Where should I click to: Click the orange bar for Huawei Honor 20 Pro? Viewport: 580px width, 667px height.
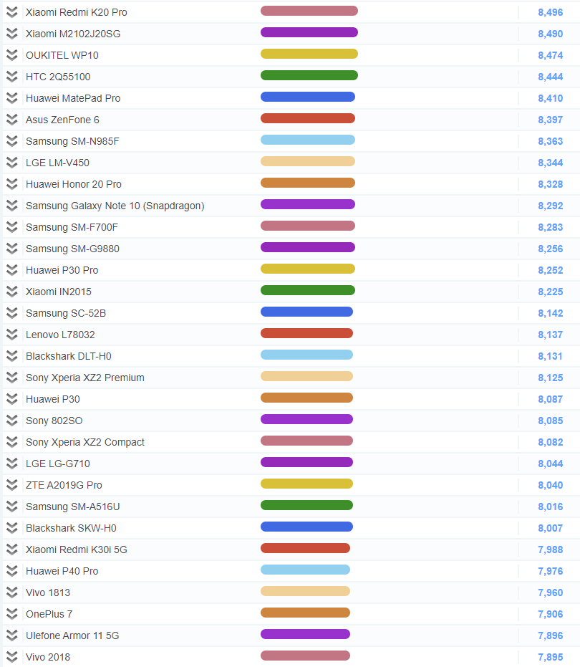pos(308,183)
